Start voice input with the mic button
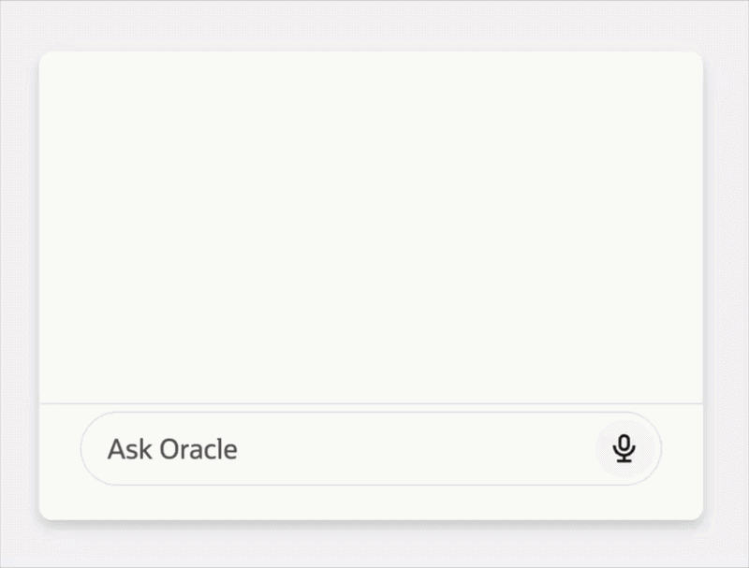The image size is (749, 568). click(624, 449)
